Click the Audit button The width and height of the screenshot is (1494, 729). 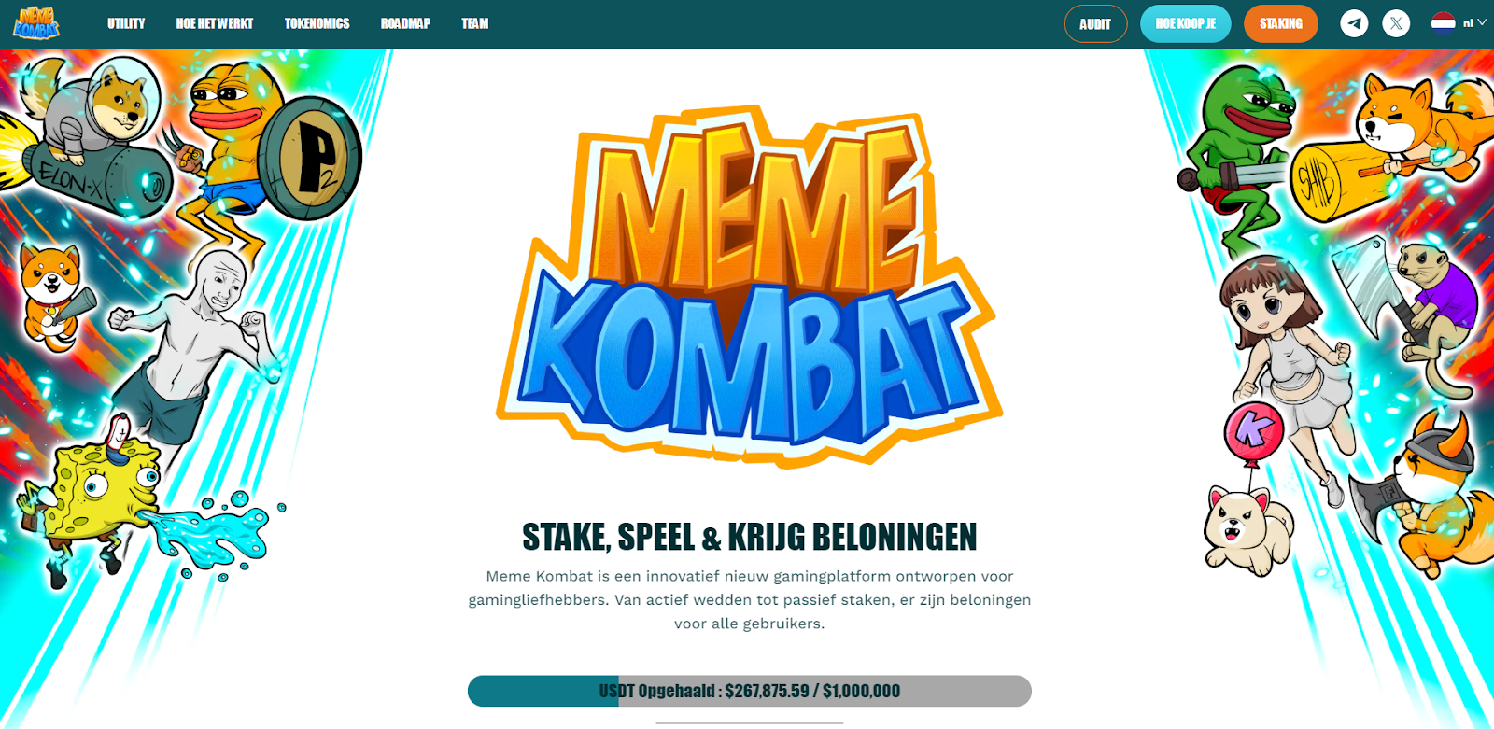point(1095,24)
